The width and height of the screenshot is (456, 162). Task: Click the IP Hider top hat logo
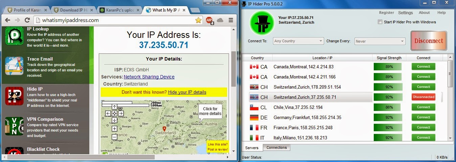[263, 23]
